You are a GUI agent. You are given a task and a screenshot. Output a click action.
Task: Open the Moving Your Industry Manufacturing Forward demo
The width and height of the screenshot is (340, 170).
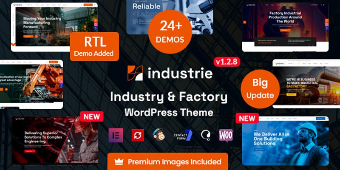54,27
